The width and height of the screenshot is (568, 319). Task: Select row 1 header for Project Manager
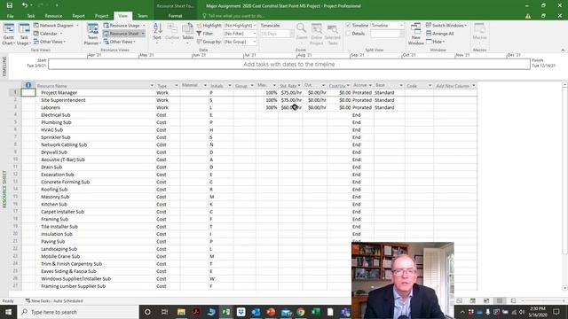[x=15, y=92]
